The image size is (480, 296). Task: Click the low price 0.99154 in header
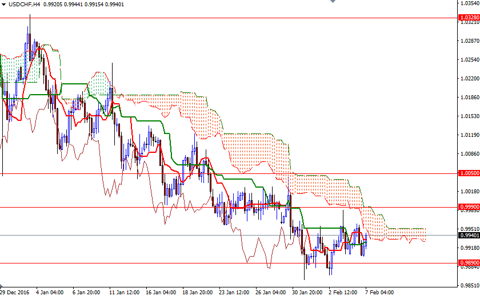pos(94,5)
